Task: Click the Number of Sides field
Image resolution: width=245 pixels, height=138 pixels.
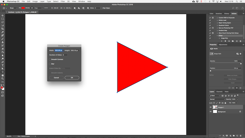Action: point(65,55)
